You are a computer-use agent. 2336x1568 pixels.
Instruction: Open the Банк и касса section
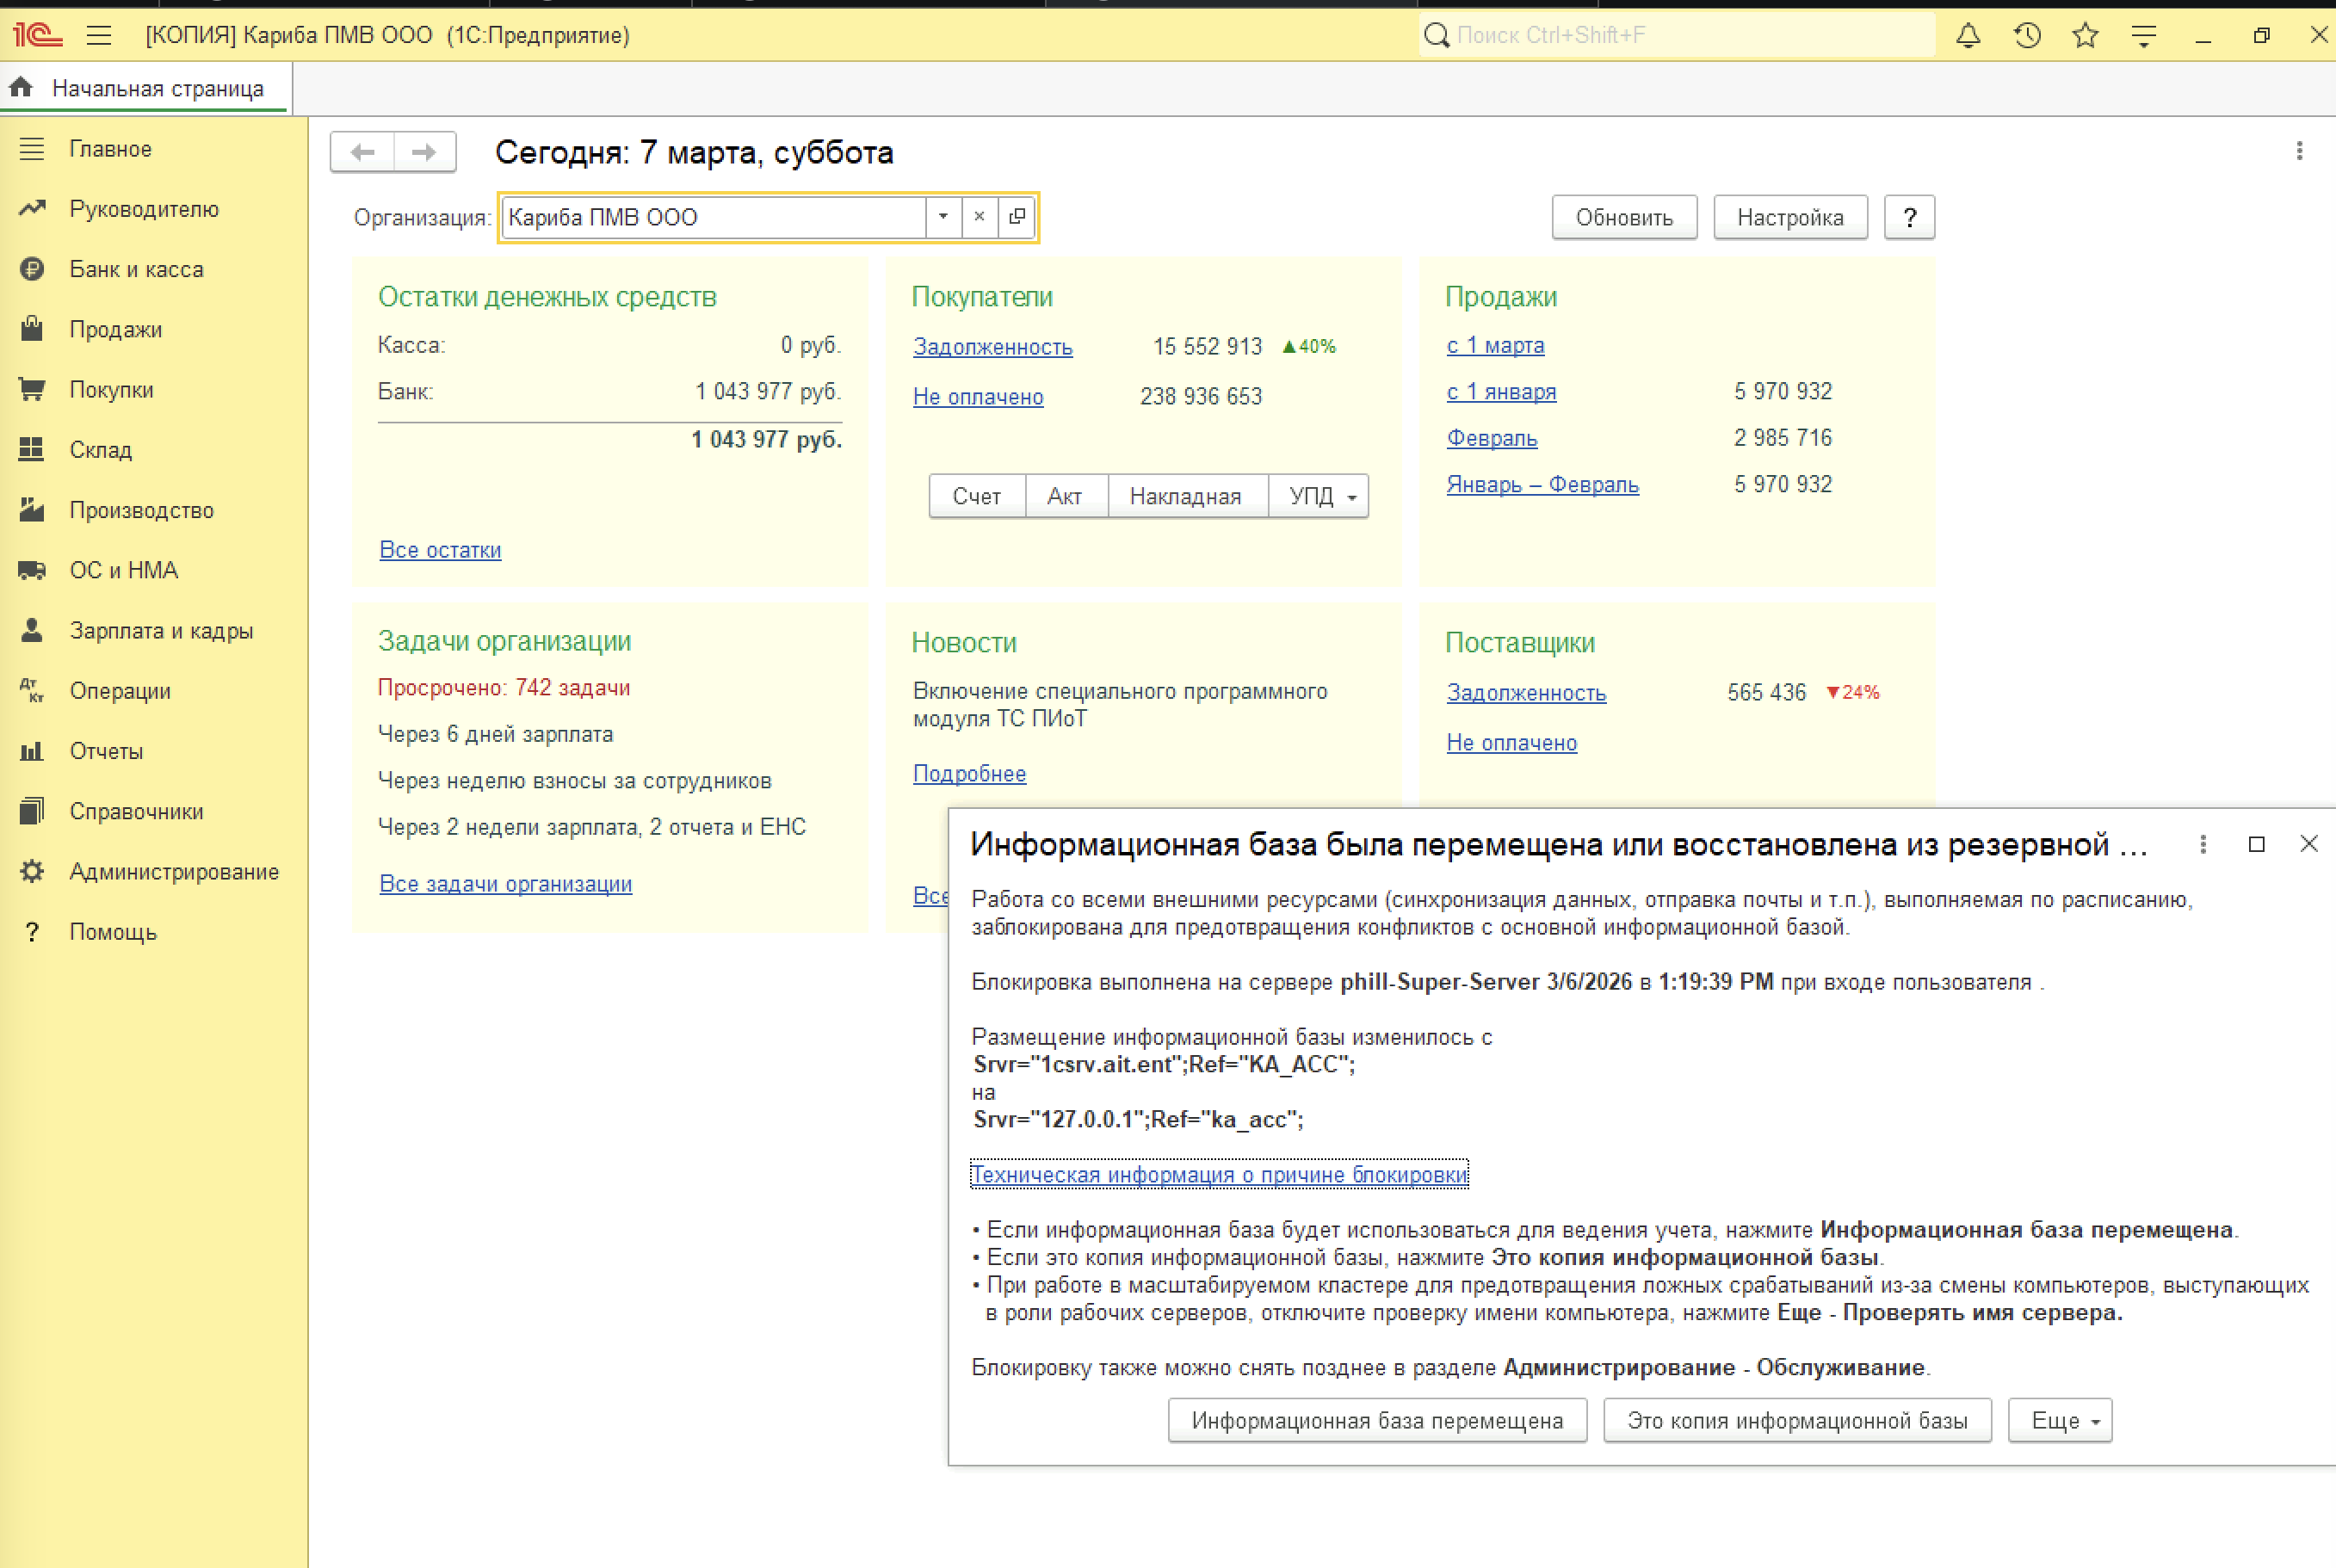(136, 269)
